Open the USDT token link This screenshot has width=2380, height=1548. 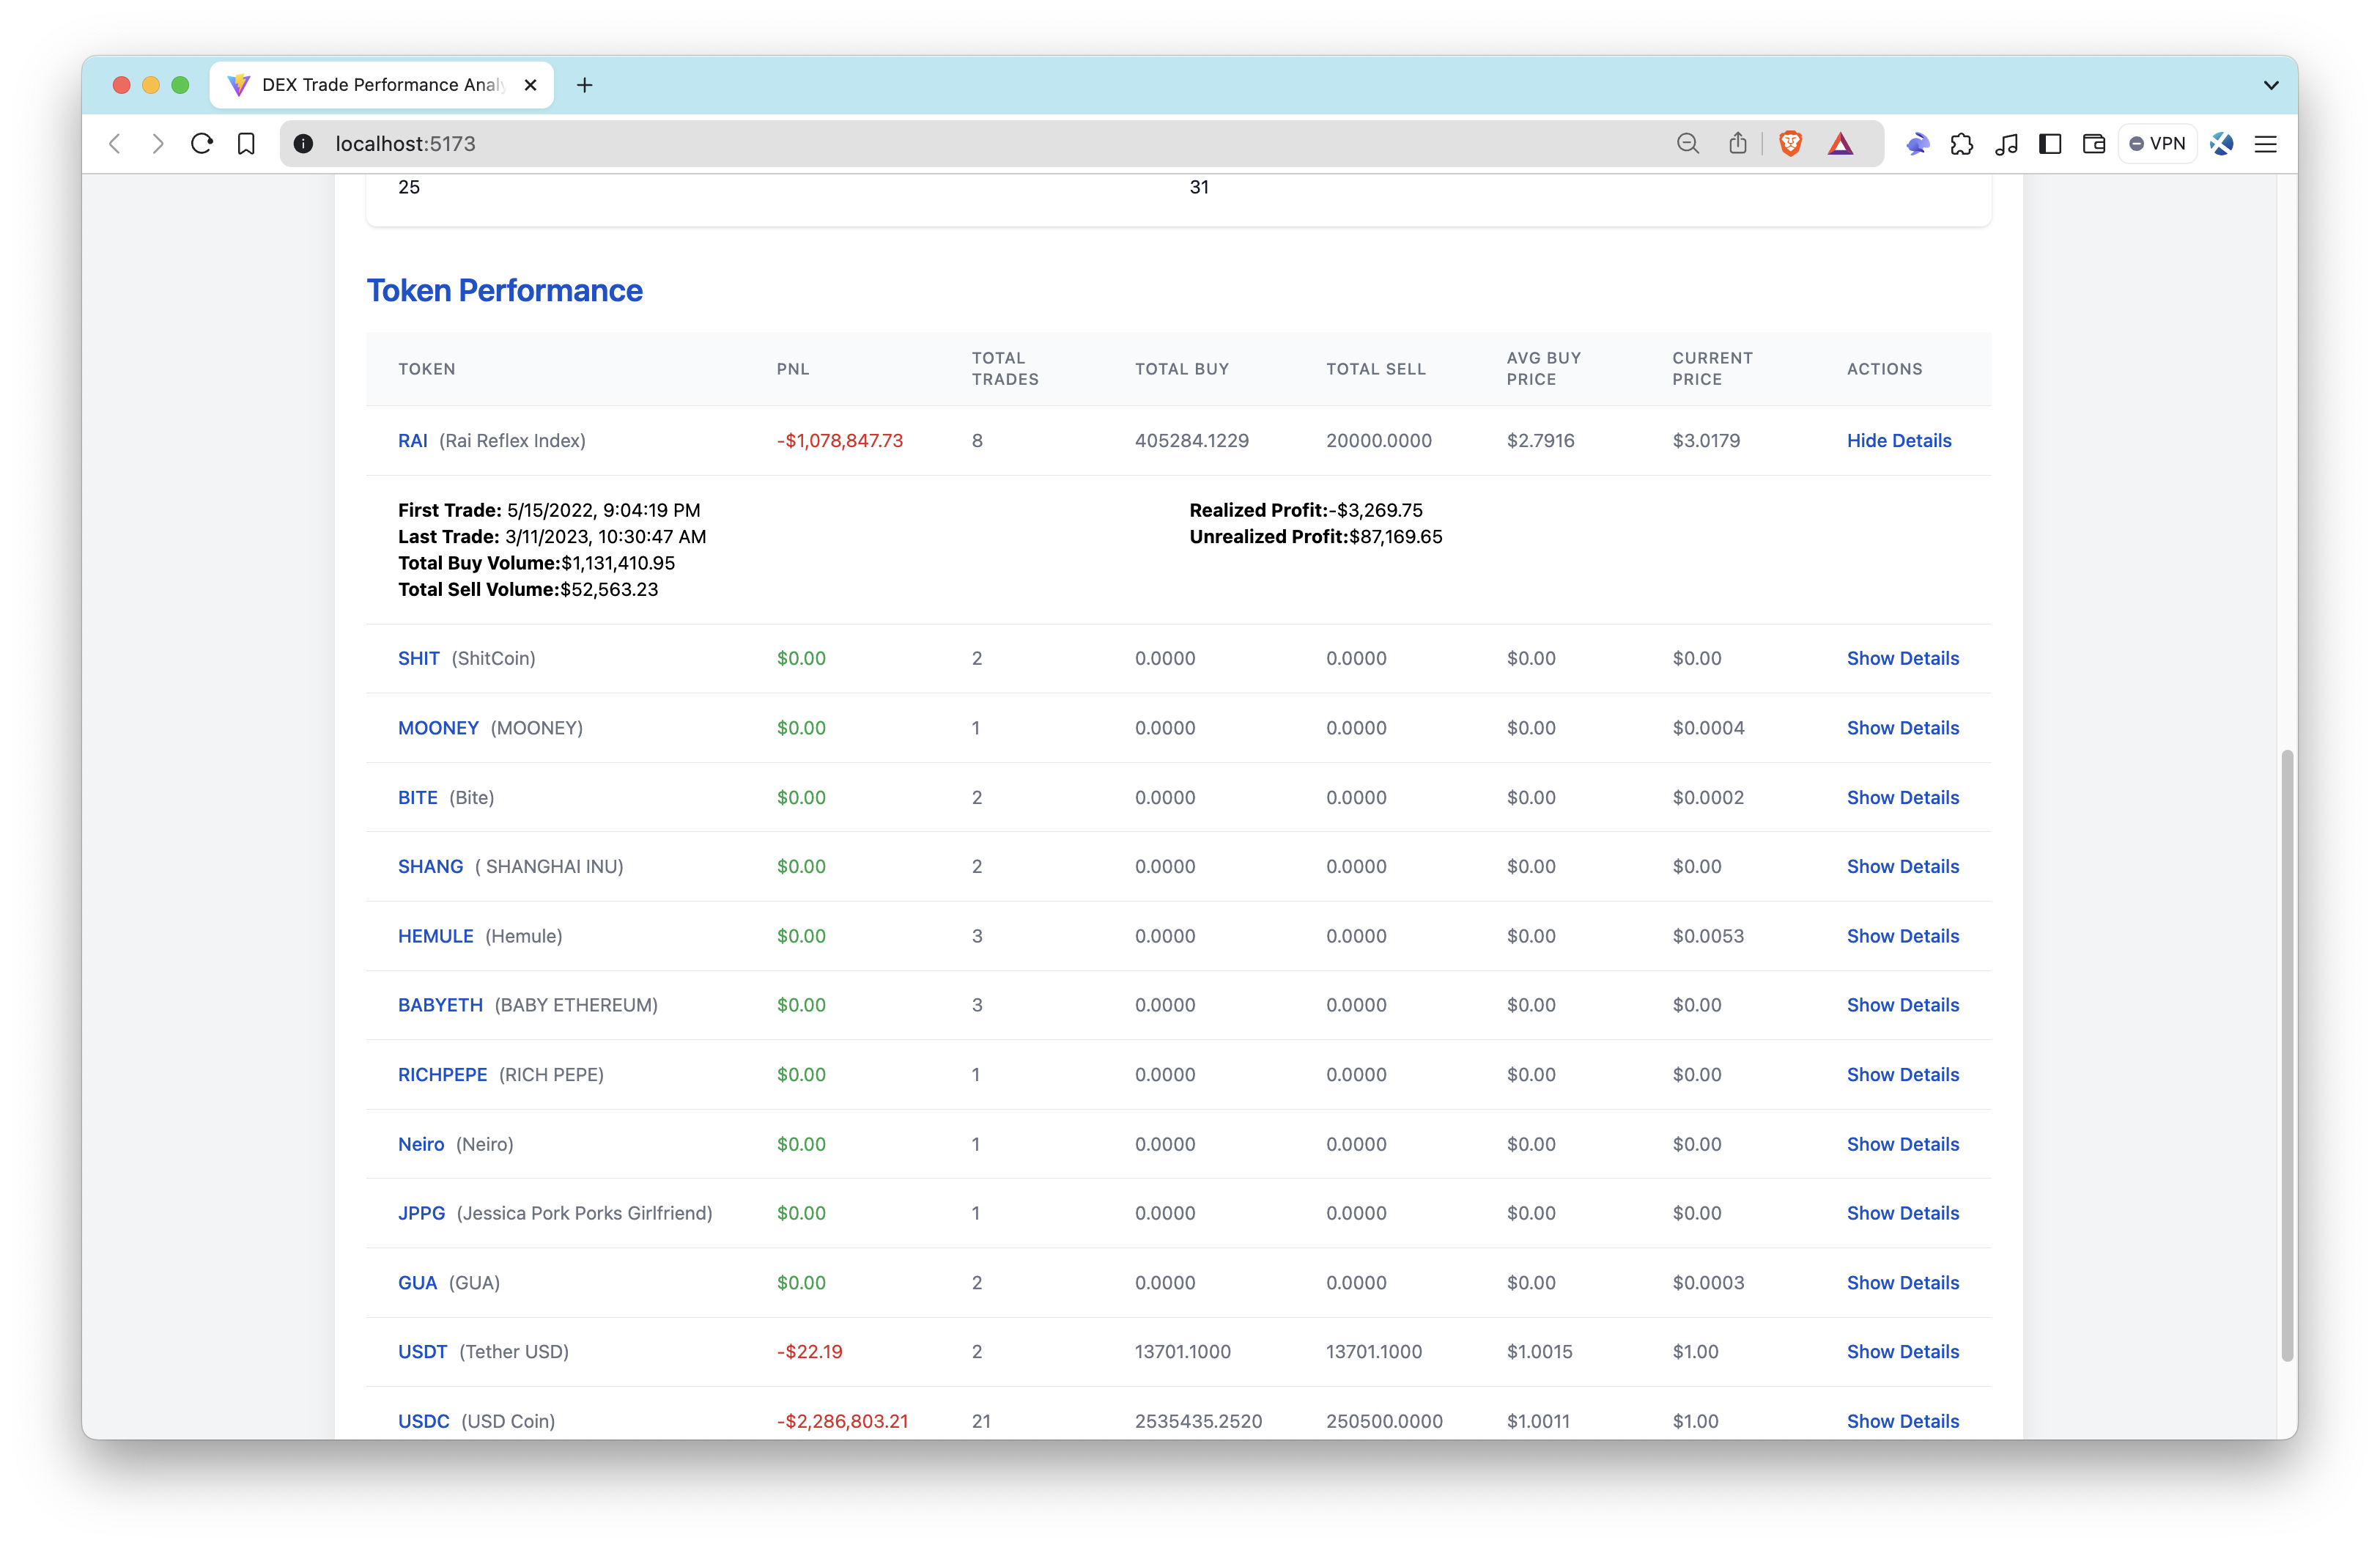(423, 1352)
